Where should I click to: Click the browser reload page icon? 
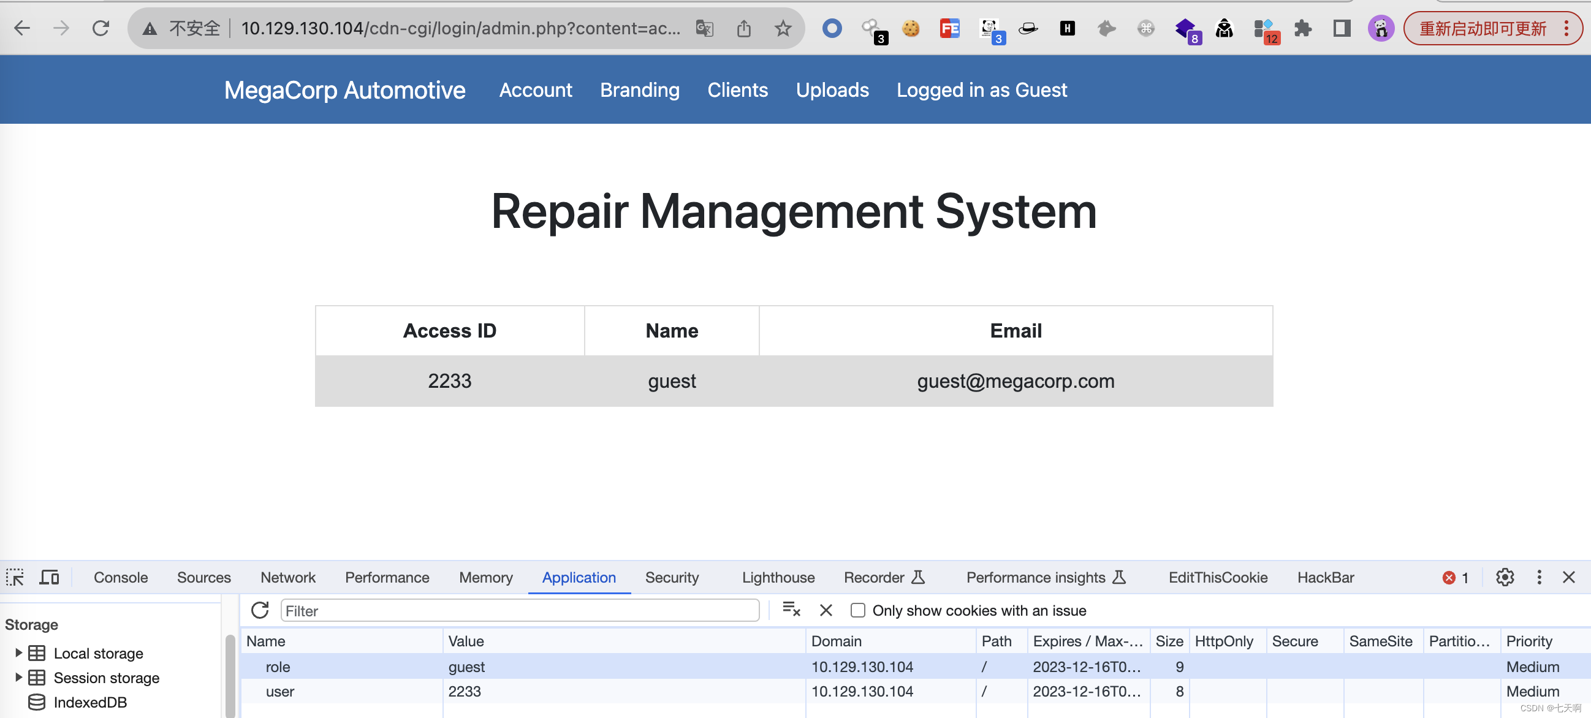click(101, 28)
